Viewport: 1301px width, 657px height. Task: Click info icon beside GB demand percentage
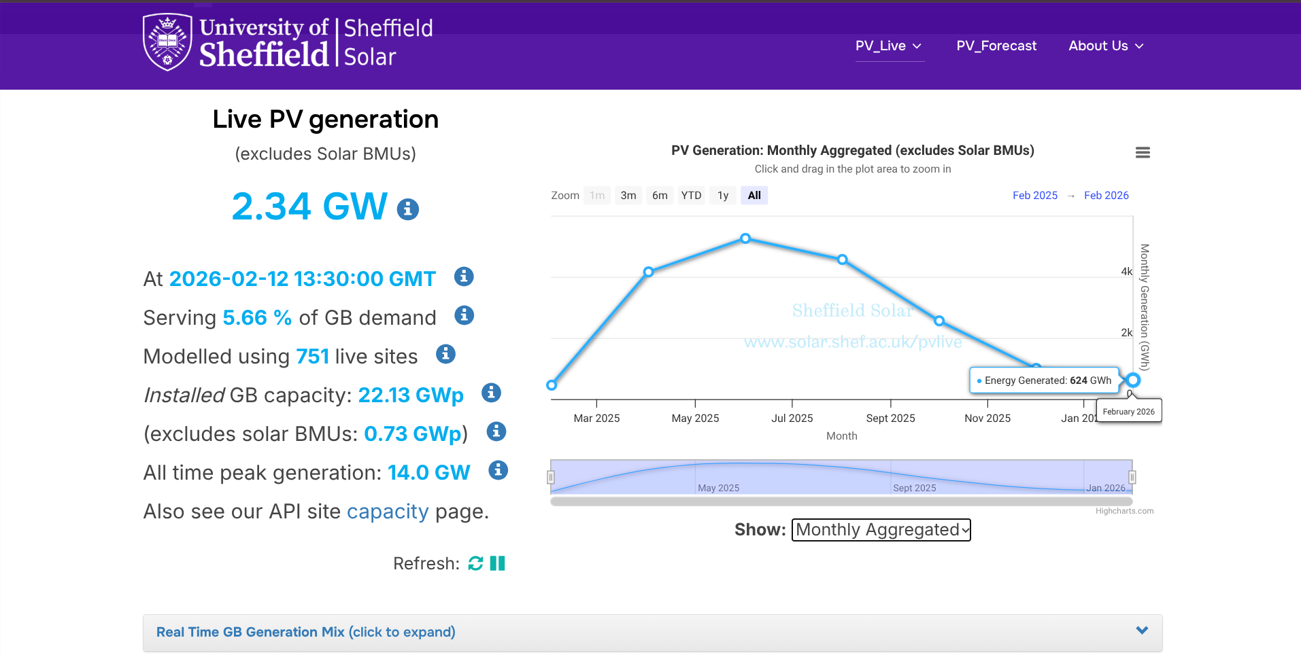(x=464, y=315)
